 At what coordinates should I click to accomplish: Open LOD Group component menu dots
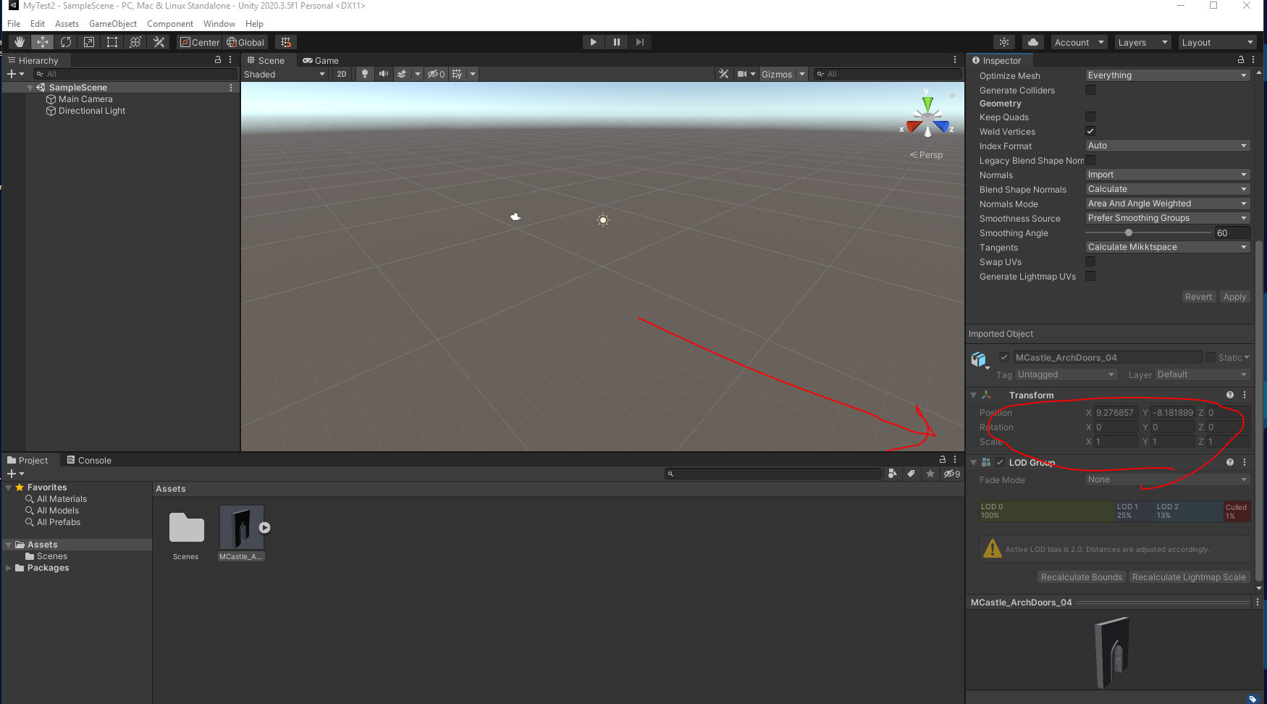(1245, 462)
